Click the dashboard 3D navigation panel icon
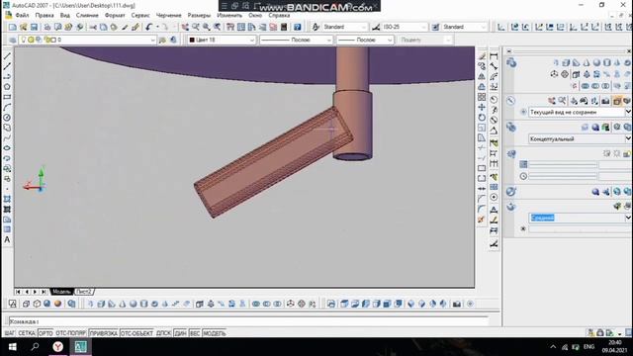 (510, 101)
